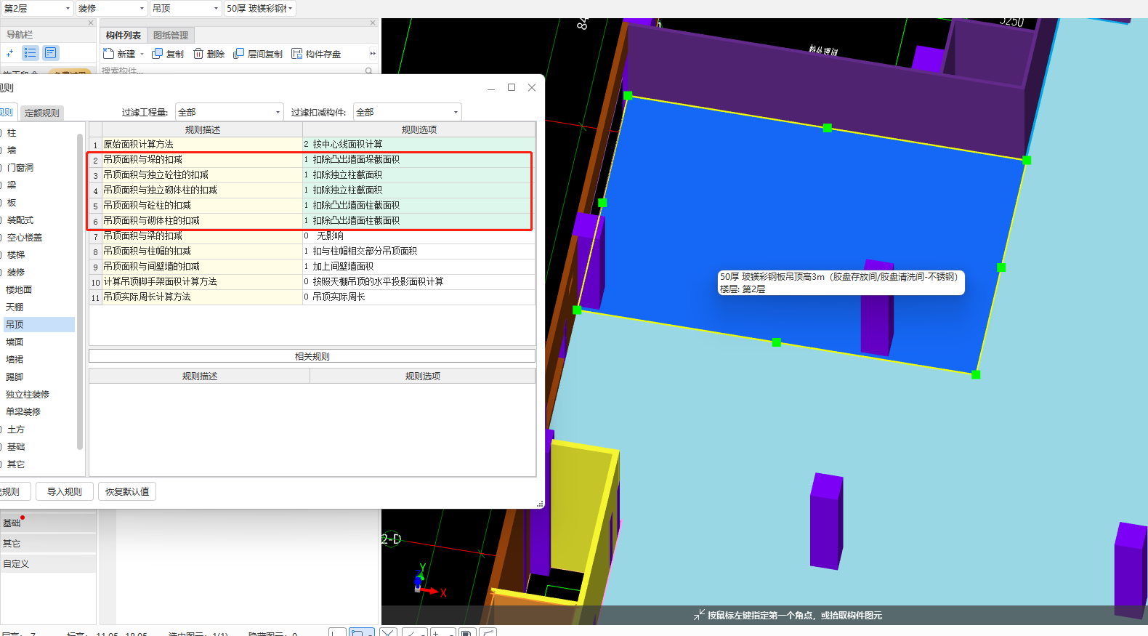This screenshot has height=636, width=1148.
Task: Close the 构件列表 component list panel
Action: (373, 23)
